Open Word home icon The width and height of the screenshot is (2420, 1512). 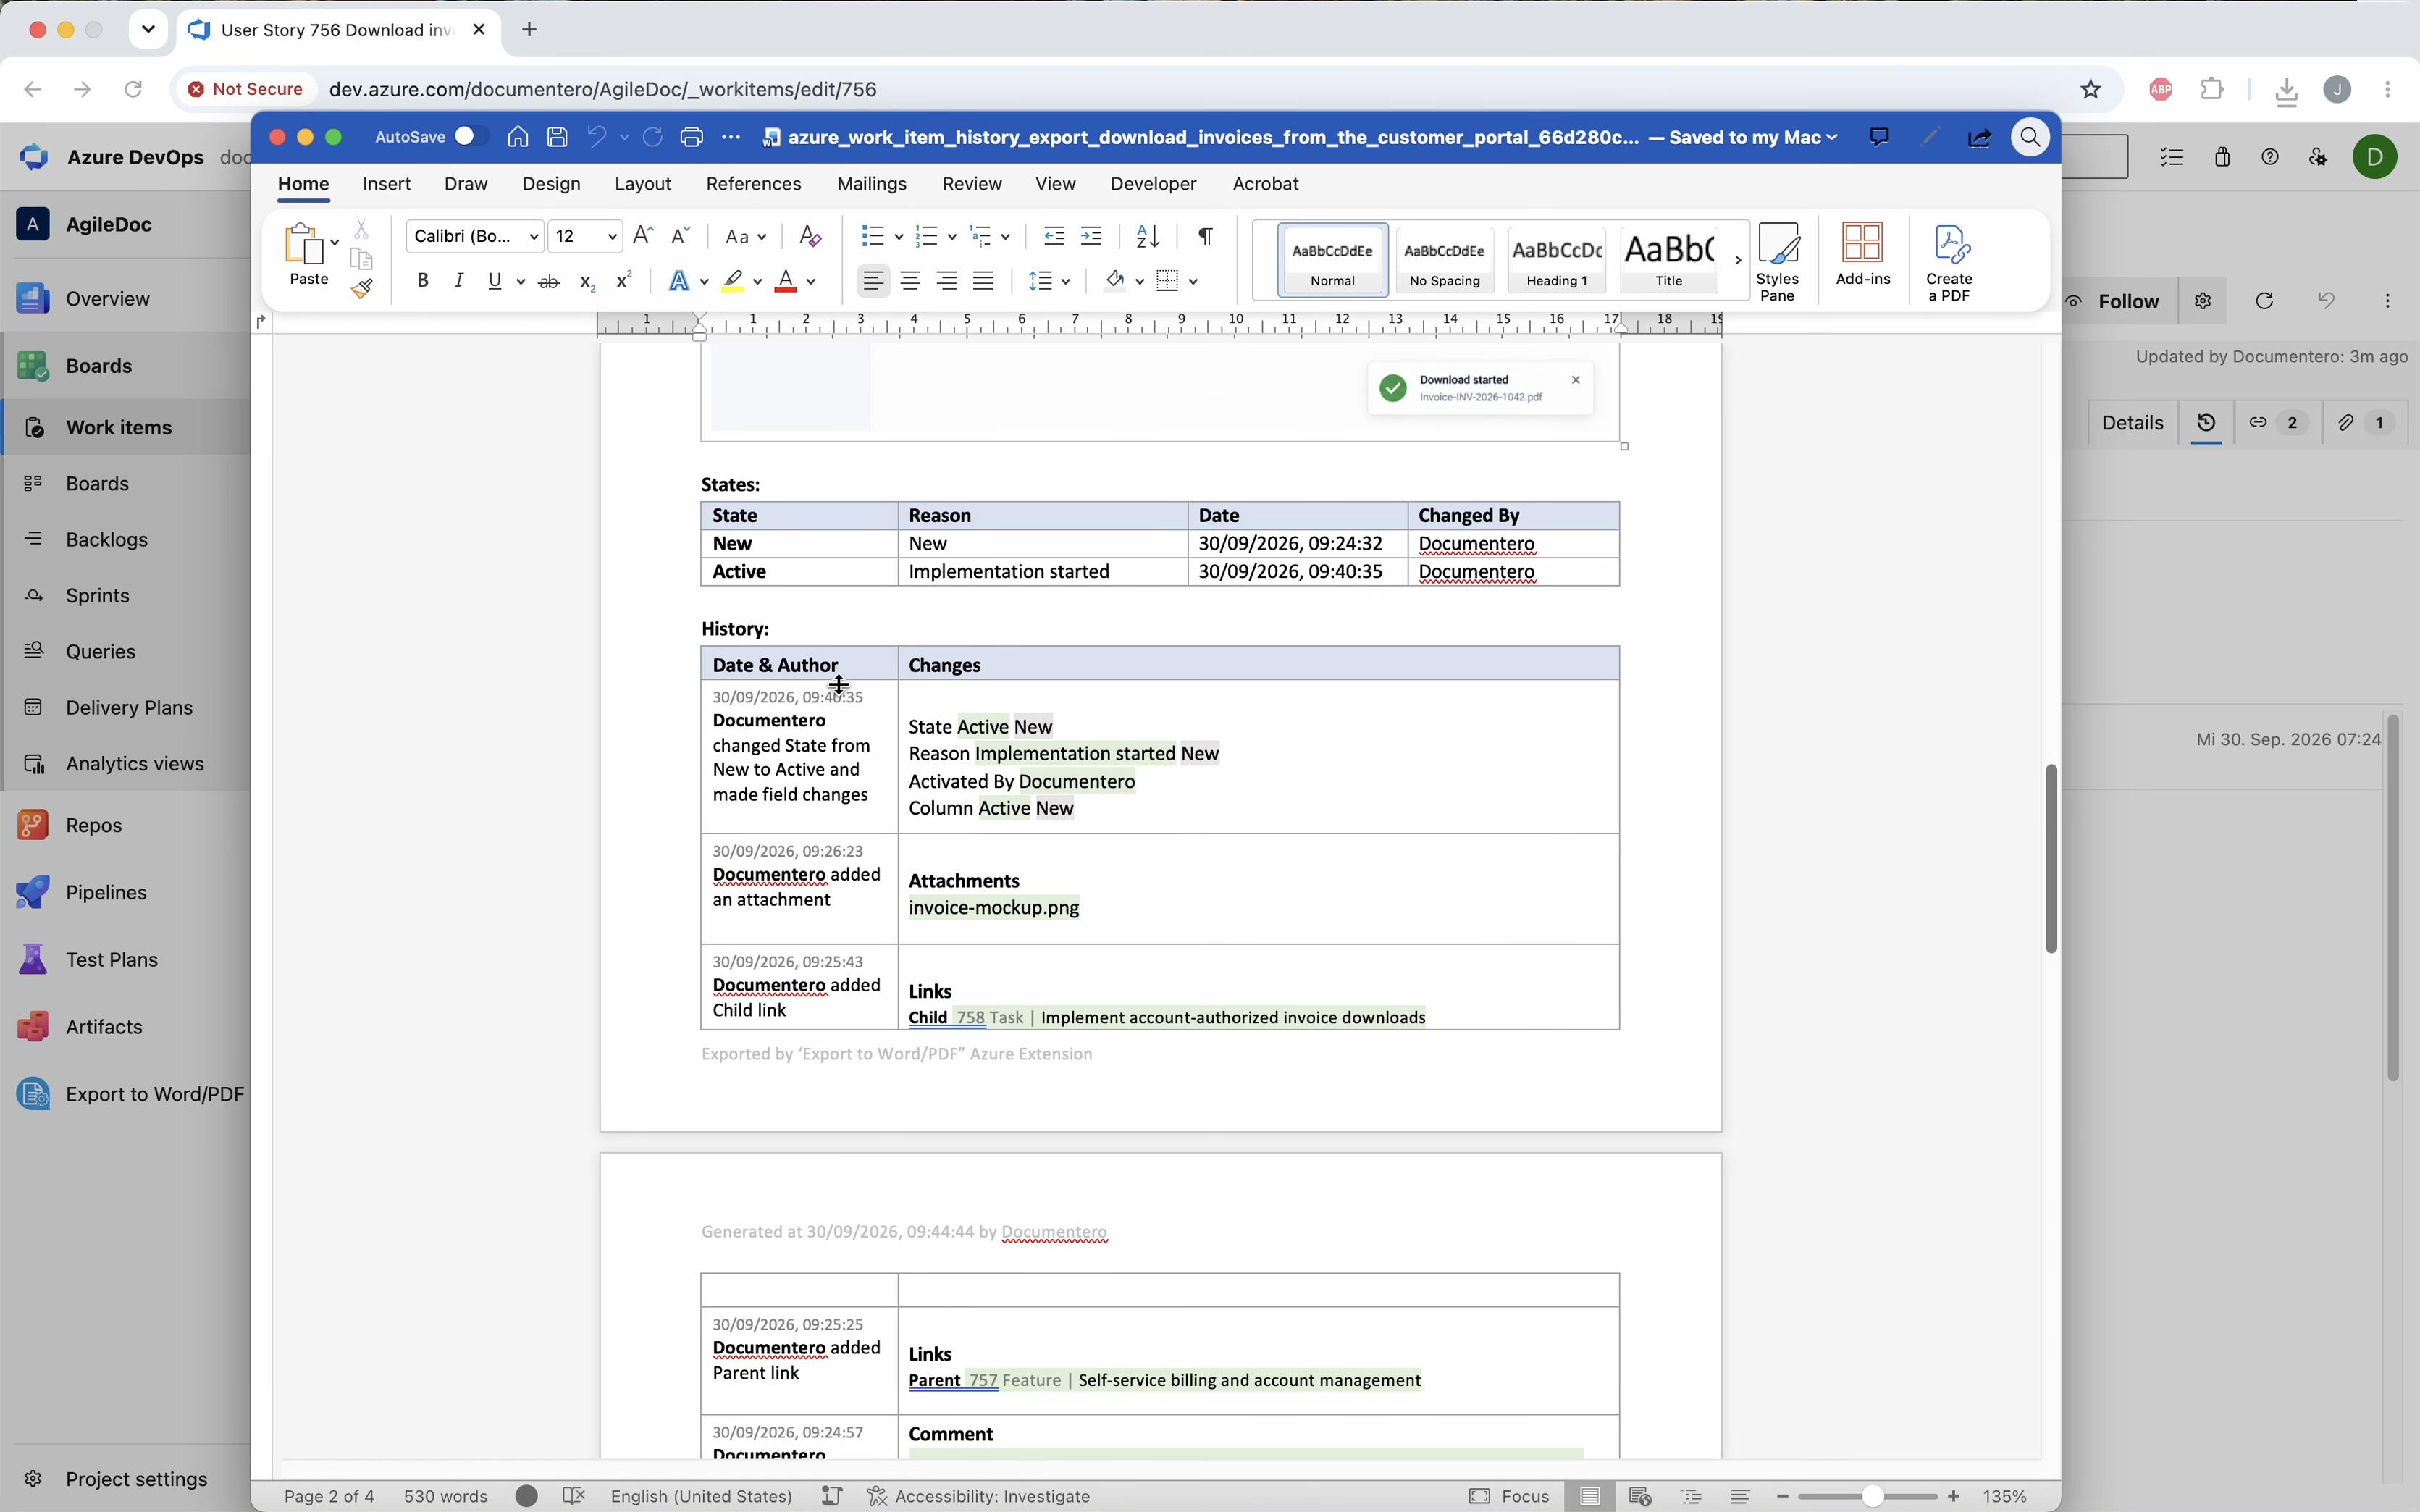tap(518, 137)
